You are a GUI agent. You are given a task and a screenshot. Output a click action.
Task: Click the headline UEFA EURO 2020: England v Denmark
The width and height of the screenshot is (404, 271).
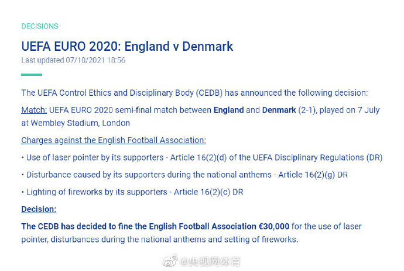[x=127, y=47]
